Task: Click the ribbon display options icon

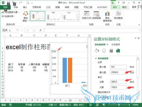Action: coord(124,3)
